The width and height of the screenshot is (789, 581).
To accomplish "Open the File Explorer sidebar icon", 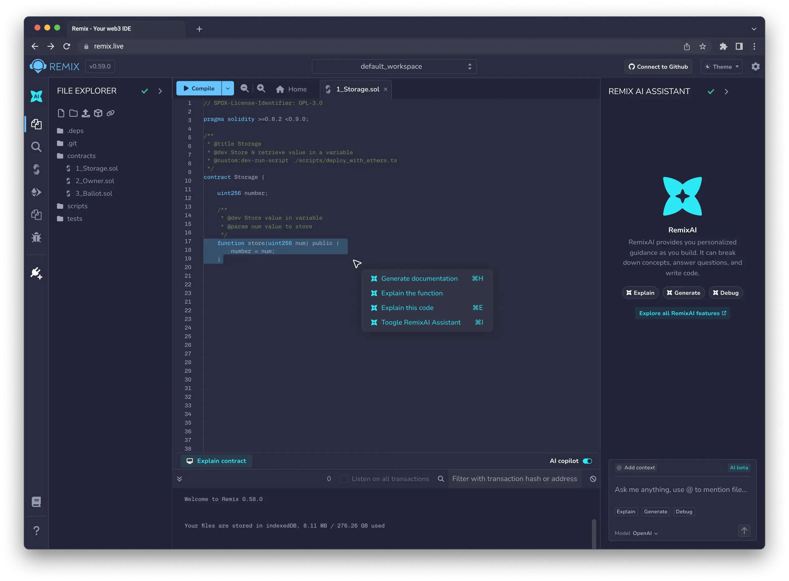I will point(36,124).
